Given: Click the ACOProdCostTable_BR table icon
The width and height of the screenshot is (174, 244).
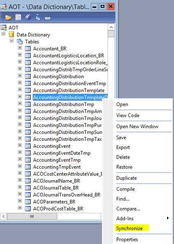Looking at the screenshot, I should [28, 208].
